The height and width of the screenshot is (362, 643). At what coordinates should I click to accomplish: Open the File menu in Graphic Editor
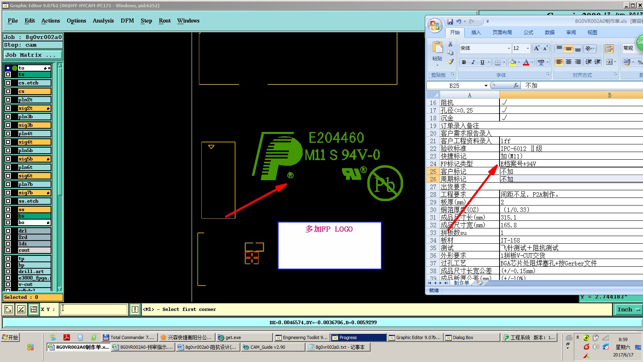click(x=13, y=21)
